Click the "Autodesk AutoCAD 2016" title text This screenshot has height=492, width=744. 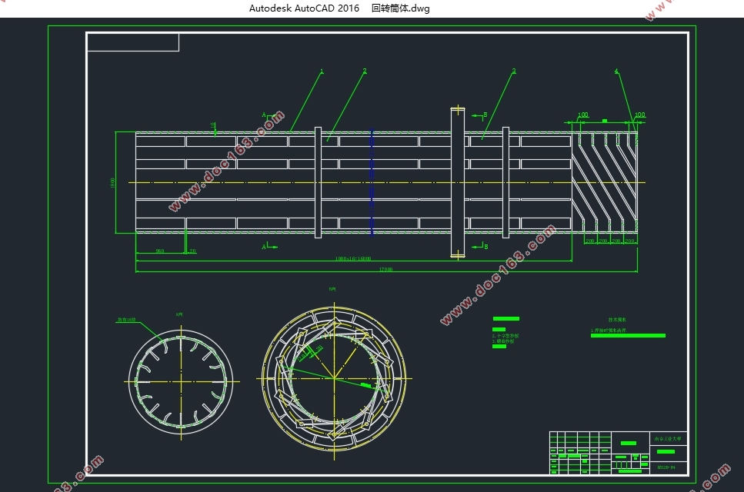[x=304, y=8]
